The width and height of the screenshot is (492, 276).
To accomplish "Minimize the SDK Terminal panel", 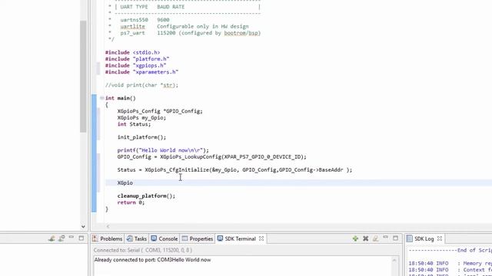I will (x=386, y=238).
